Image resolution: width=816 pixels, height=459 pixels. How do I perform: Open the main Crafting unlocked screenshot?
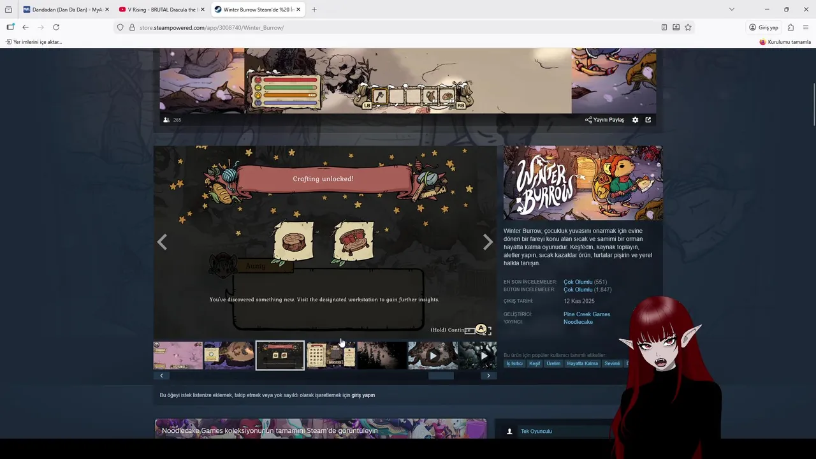coord(324,242)
